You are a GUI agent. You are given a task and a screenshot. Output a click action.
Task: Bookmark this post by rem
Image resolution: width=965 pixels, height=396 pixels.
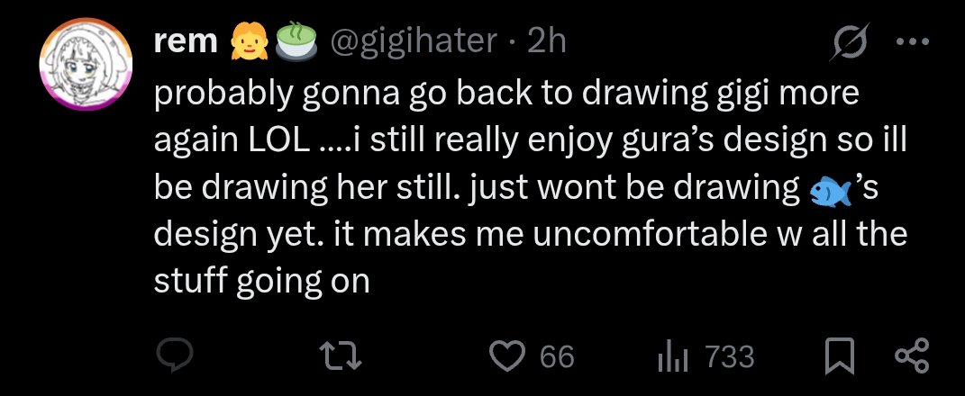[x=840, y=356]
